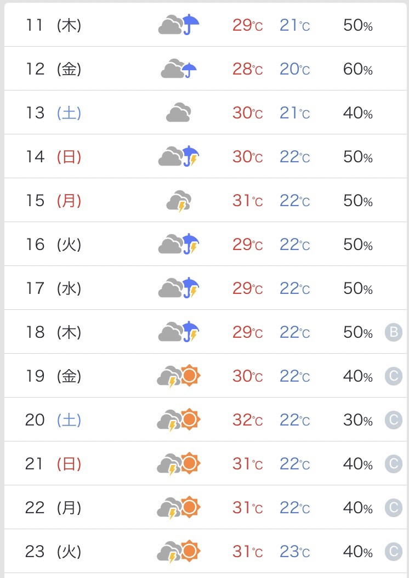Click the storm and sun icon for day 23
The image size is (409, 578).
pos(179,552)
